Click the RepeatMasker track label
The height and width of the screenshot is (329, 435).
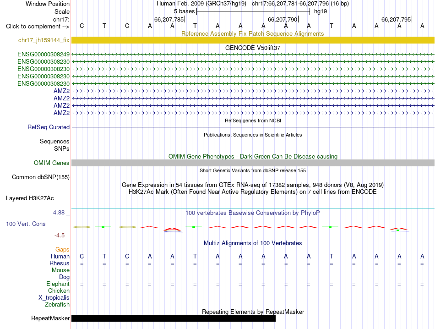coord(50,318)
